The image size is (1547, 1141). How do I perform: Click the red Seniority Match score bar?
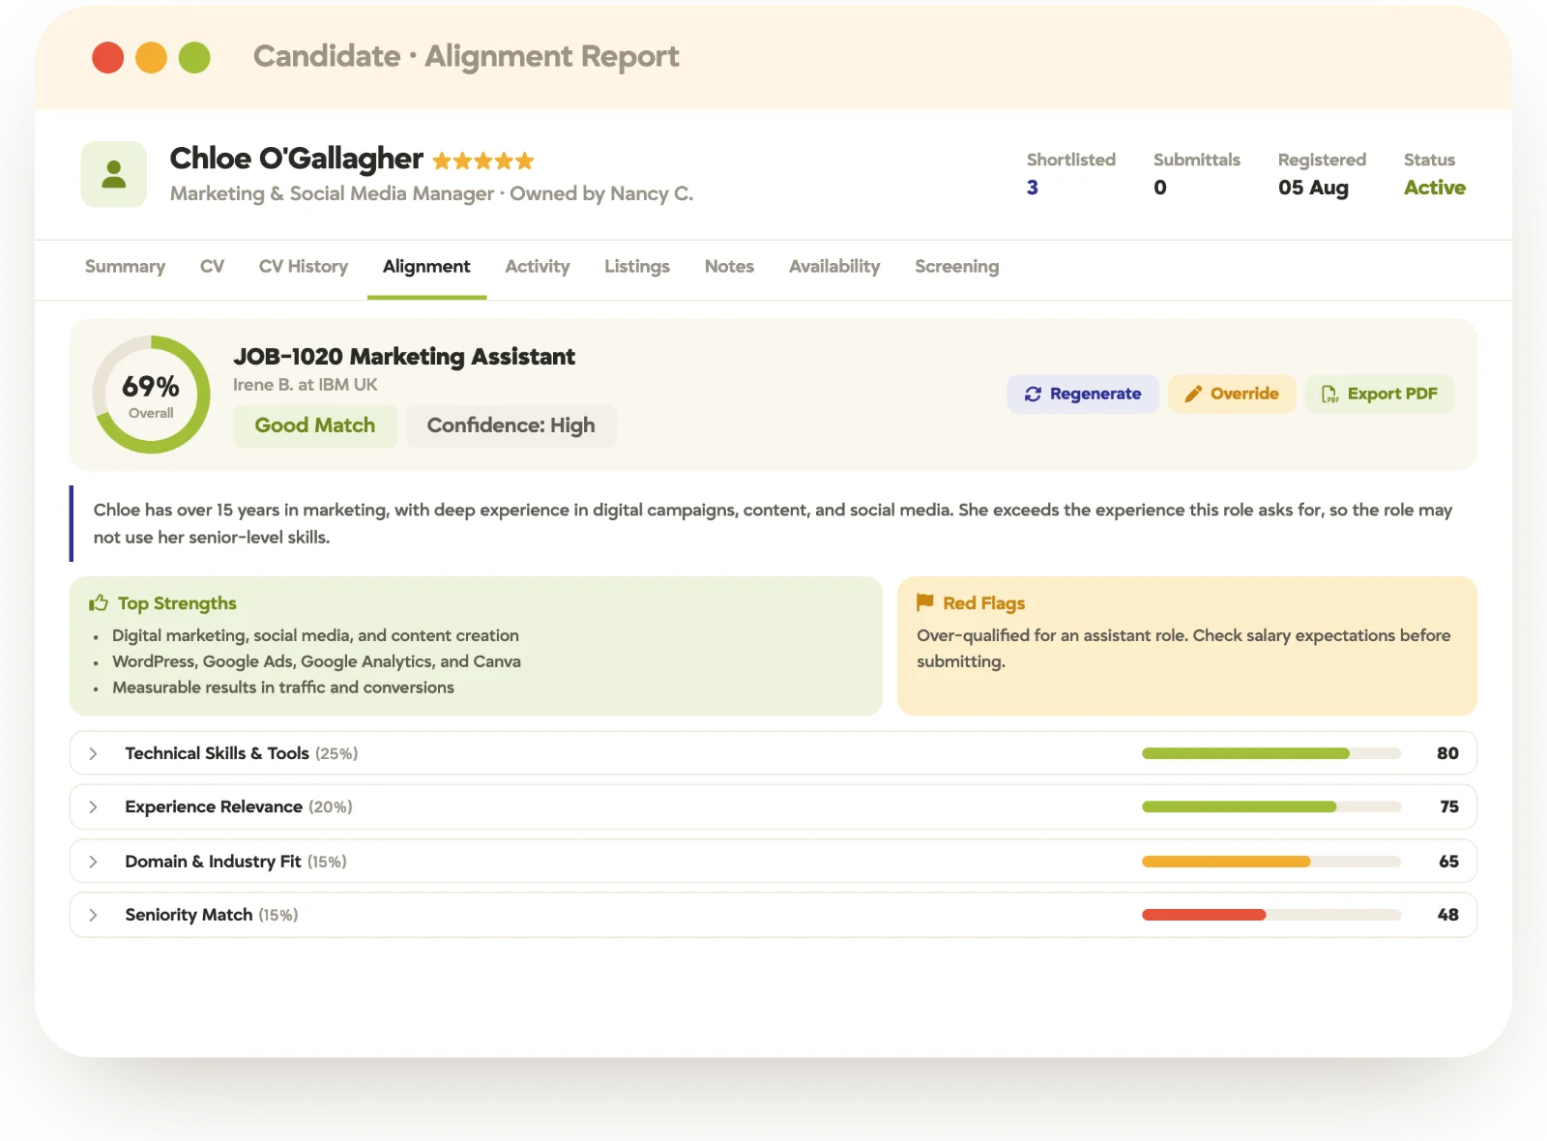click(x=1204, y=915)
